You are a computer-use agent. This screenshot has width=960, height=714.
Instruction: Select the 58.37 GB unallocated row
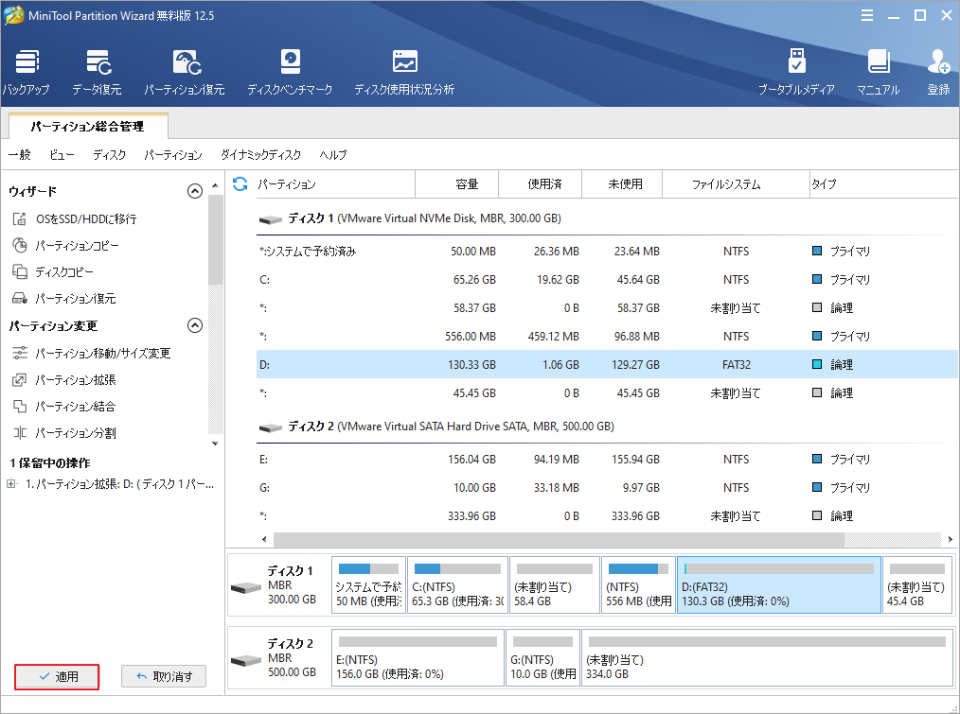pos(606,307)
